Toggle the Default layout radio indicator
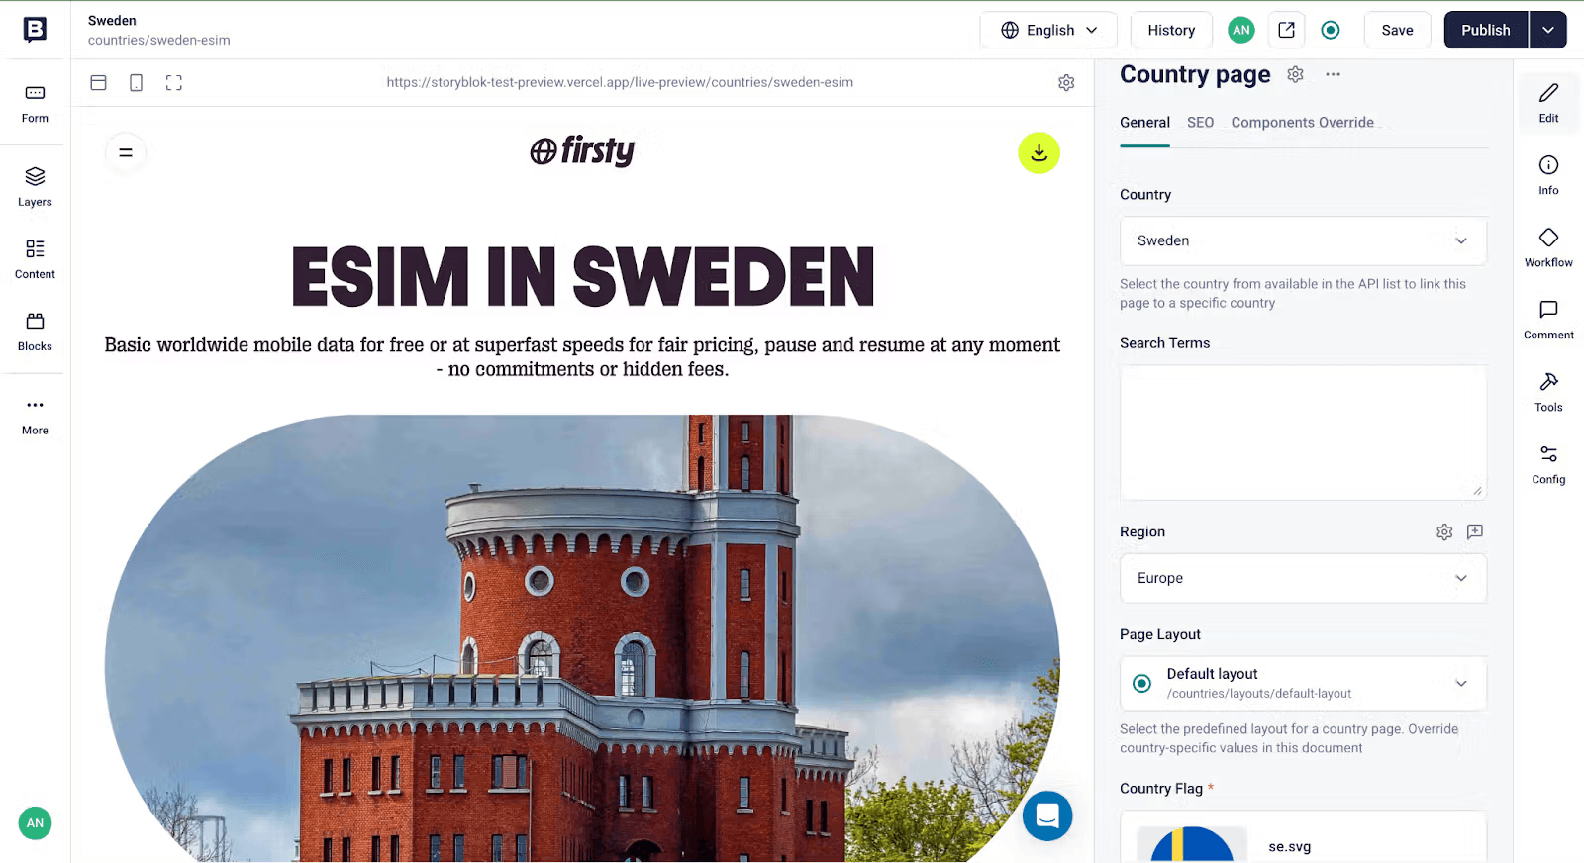Viewport: 1584px width, 863px height. pyautogui.click(x=1141, y=684)
